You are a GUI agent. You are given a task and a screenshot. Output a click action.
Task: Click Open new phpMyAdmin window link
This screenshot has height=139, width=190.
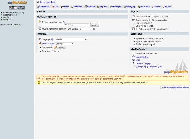click(175, 87)
